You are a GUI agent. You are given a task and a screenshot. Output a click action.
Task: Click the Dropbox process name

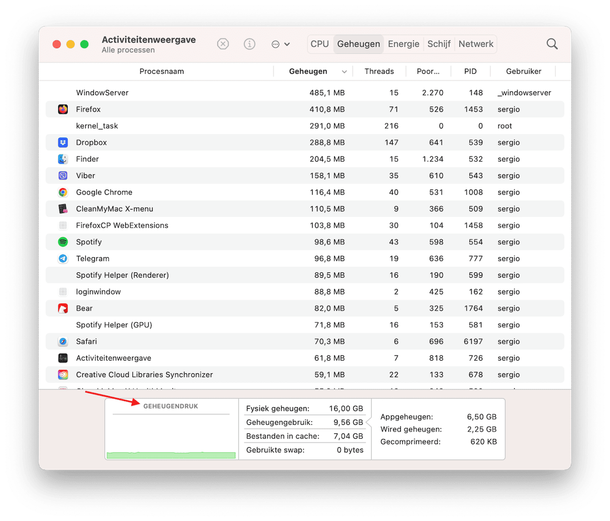pyautogui.click(x=91, y=142)
